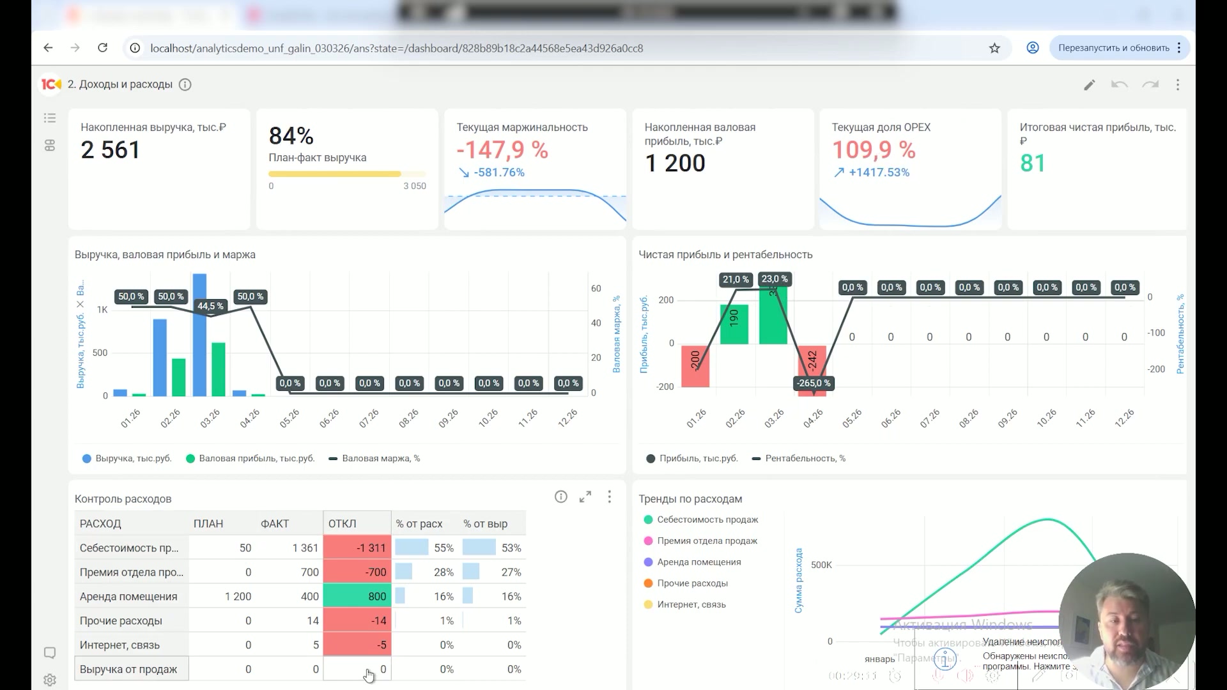Image resolution: width=1227 pixels, height=690 pixels.
Task: Toggle Валовая прибыль legend series
Action: [x=250, y=458]
